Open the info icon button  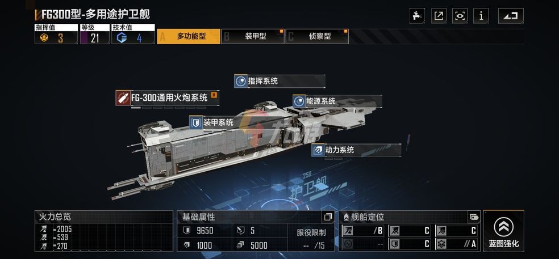[481, 16]
